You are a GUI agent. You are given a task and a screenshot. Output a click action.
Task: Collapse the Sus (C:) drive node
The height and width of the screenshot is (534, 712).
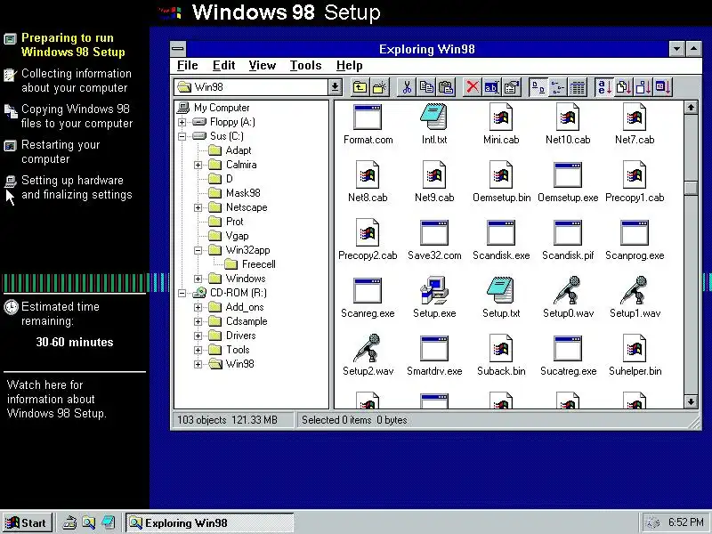click(x=182, y=136)
